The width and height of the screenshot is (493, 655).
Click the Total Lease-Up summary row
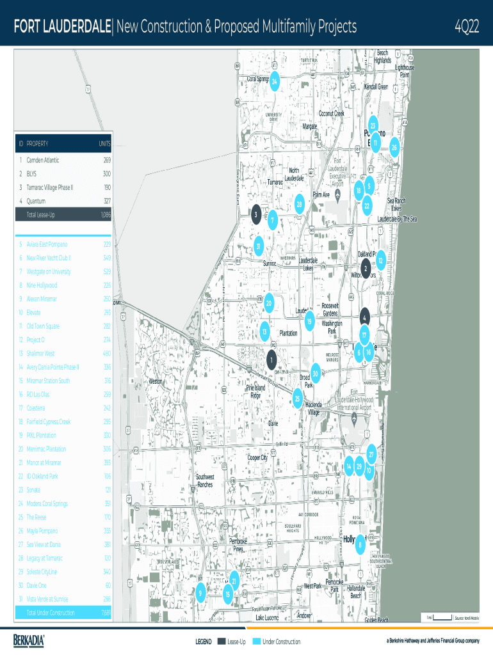[x=65, y=215]
